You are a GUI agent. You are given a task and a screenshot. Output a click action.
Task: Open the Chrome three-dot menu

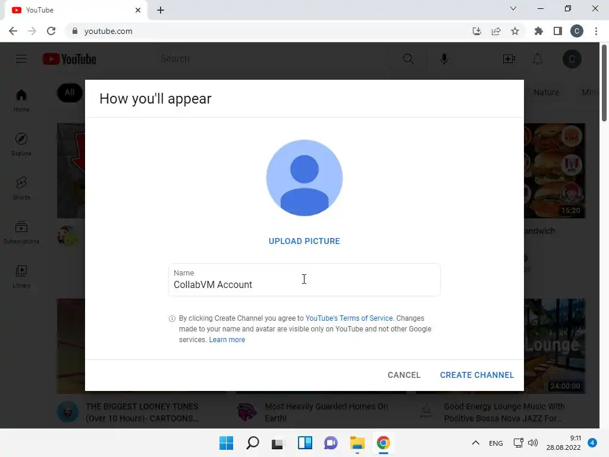tap(596, 31)
